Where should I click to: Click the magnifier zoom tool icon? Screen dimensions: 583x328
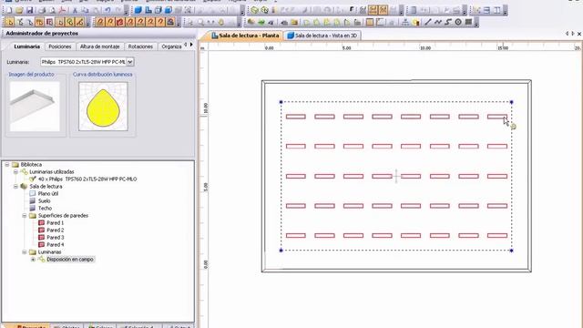tap(200, 22)
